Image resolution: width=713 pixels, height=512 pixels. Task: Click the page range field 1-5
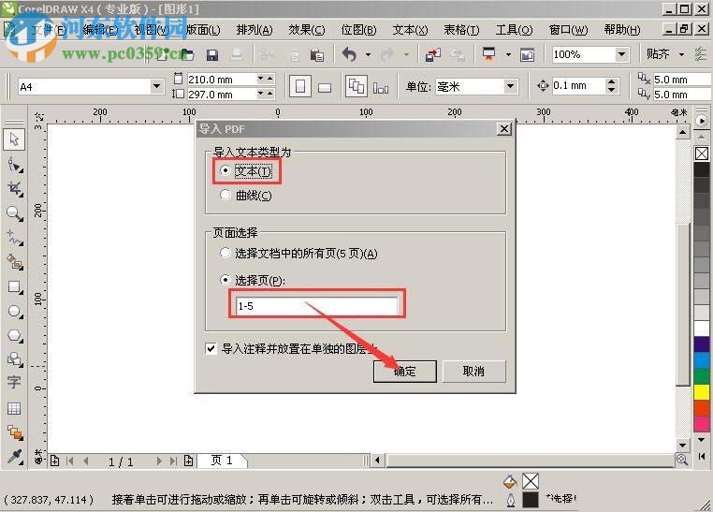[x=317, y=306]
